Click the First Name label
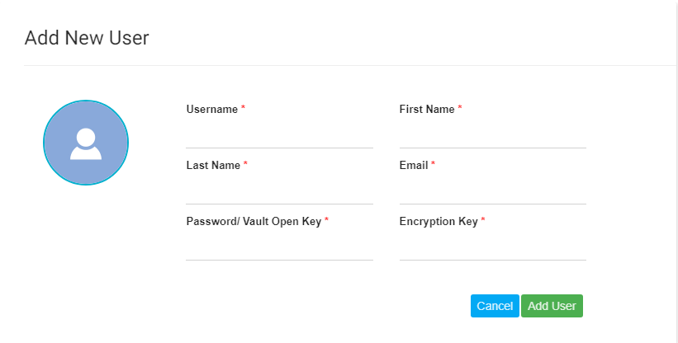 (x=427, y=109)
